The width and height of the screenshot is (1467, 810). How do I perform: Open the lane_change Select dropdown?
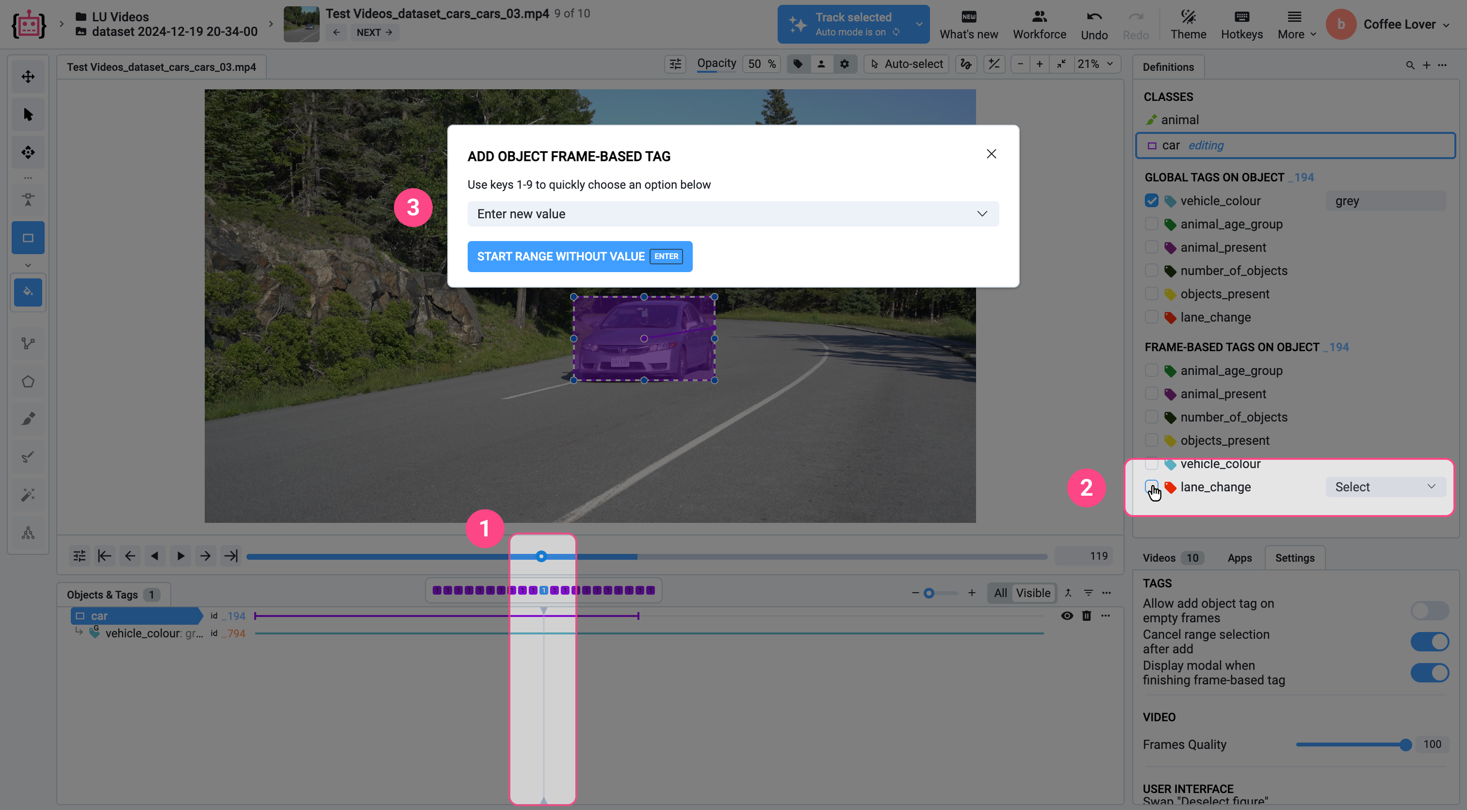point(1385,486)
